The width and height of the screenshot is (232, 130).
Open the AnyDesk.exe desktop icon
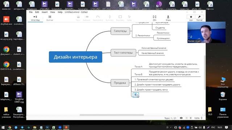pos(7,21)
